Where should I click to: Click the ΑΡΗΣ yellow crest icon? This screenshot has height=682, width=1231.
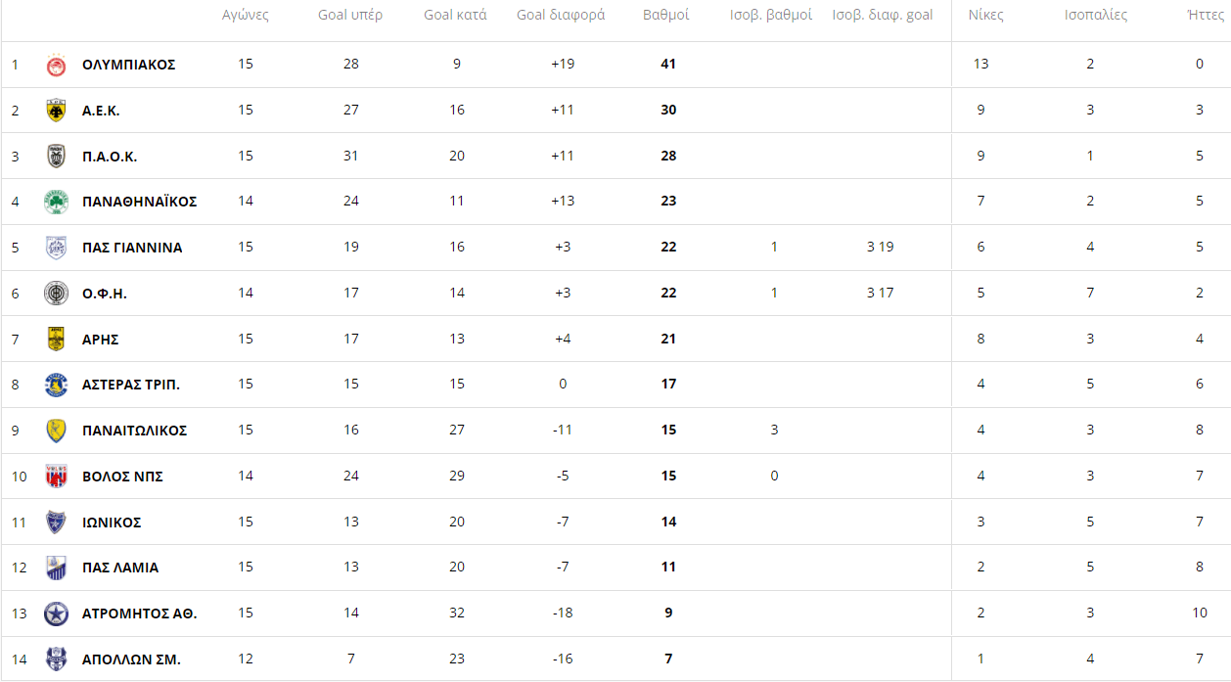[x=56, y=339]
